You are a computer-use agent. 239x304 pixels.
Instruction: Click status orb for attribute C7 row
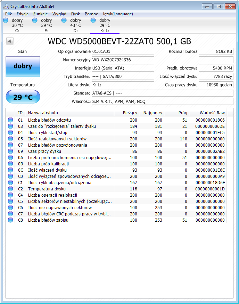[x=10, y=214]
